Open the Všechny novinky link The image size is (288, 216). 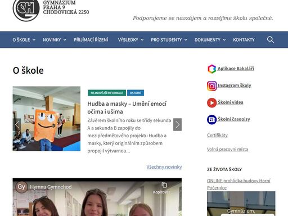164,167
